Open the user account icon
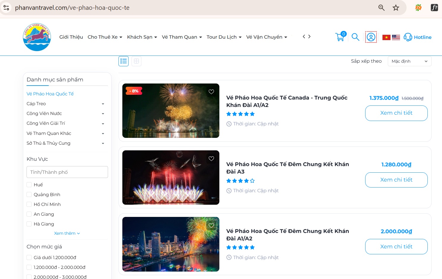The width and height of the screenshot is (442, 279). (x=371, y=37)
